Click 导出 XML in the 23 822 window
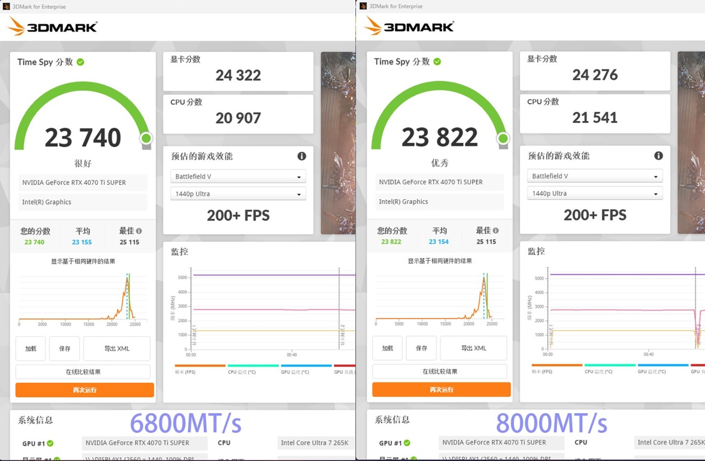Screen dimensions: 705x461 tap(474, 348)
